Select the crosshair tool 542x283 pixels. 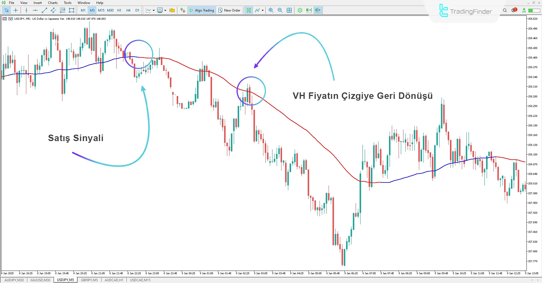[16, 10]
